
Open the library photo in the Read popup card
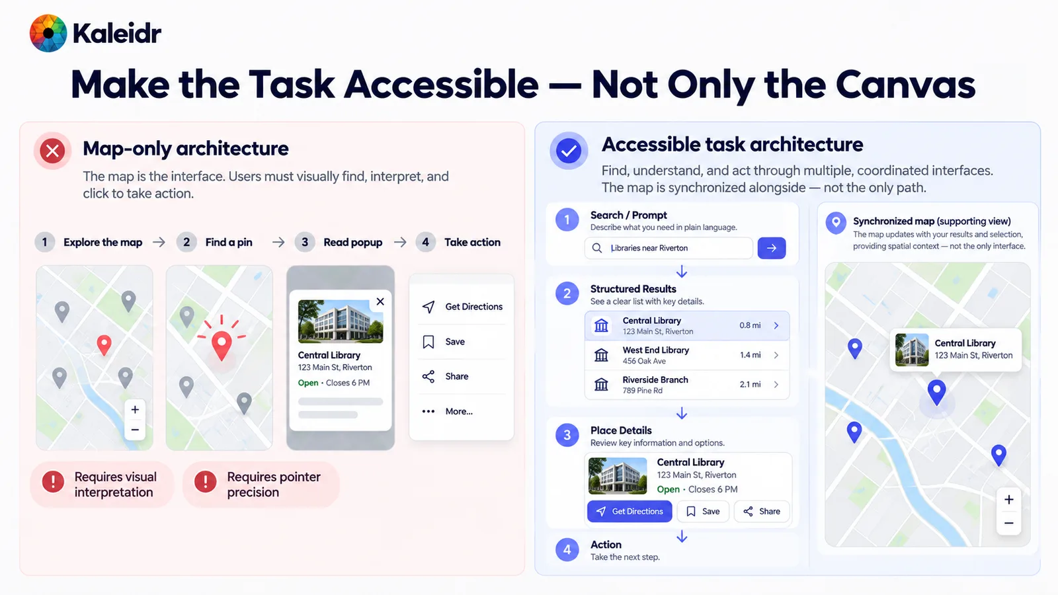pos(341,321)
